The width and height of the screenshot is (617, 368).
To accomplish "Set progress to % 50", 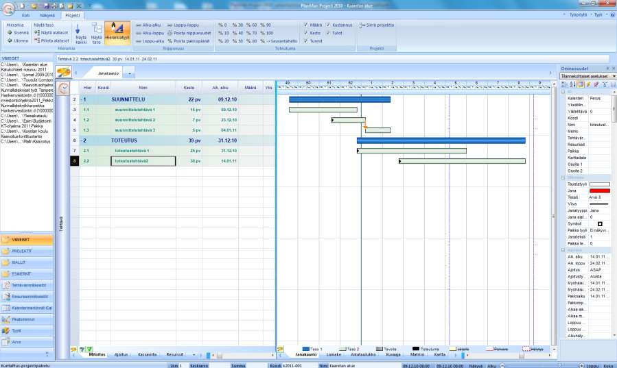I will (x=238, y=41).
